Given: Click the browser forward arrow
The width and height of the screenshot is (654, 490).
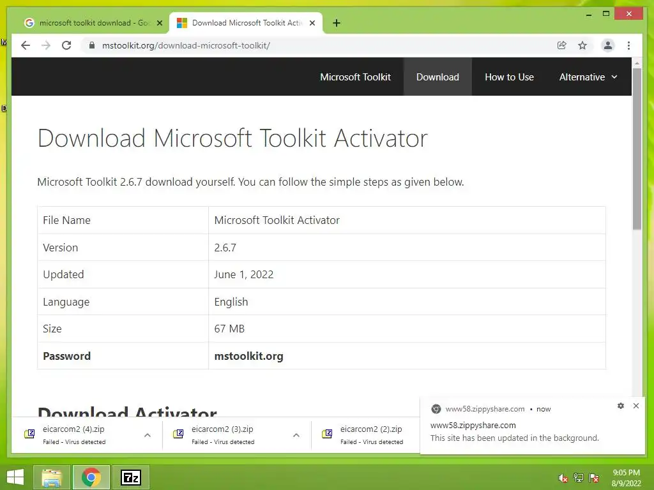Looking at the screenshot, I should tap(46, 45).
